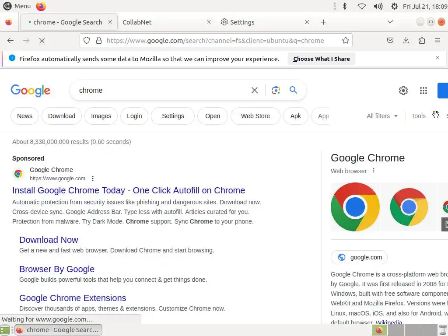Expand the All filters dropdown
The height and width of the screenshot is (336, 448).
(x=382, y=116)
